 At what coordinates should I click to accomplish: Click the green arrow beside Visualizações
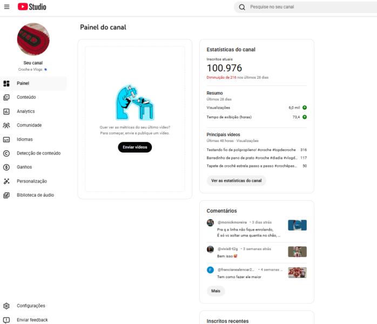point(305,107)
